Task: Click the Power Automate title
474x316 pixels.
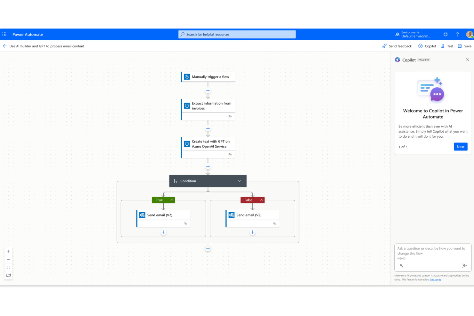Action: coord(28,35)
